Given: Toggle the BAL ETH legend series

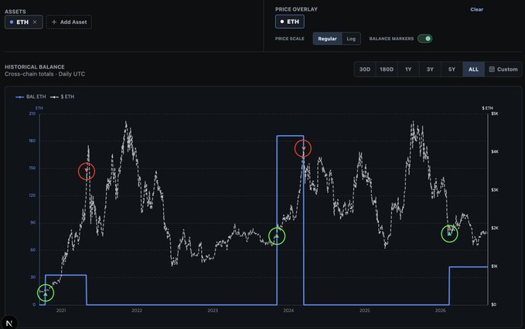Looking at the screenshot, I should [30, 97].
